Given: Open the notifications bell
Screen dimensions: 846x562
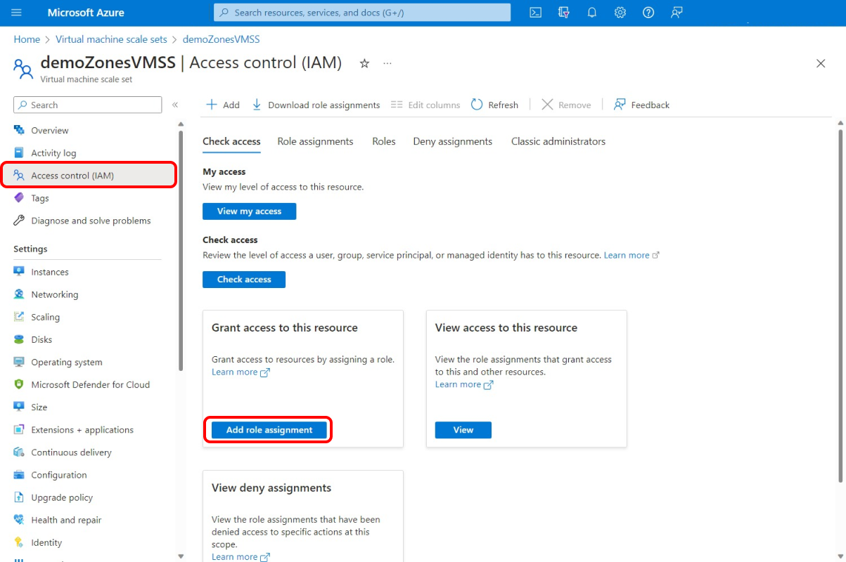Looking at the screenshot, I should coord(591,12).
